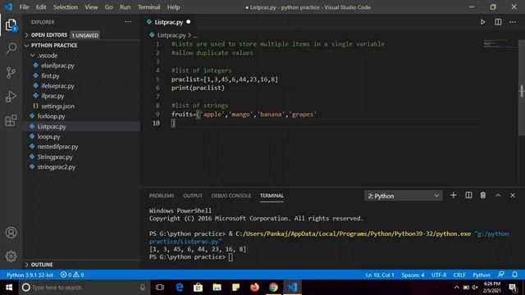Open the Edit menu
525x295 pixels.
point(41,7)
